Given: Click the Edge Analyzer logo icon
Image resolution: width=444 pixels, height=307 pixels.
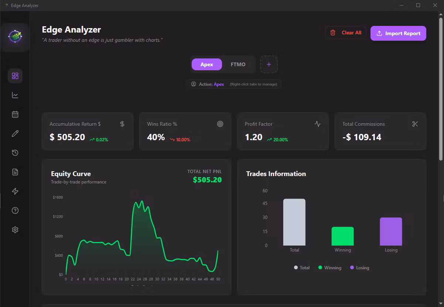Looking at the screenshot, I should (15, 36).
